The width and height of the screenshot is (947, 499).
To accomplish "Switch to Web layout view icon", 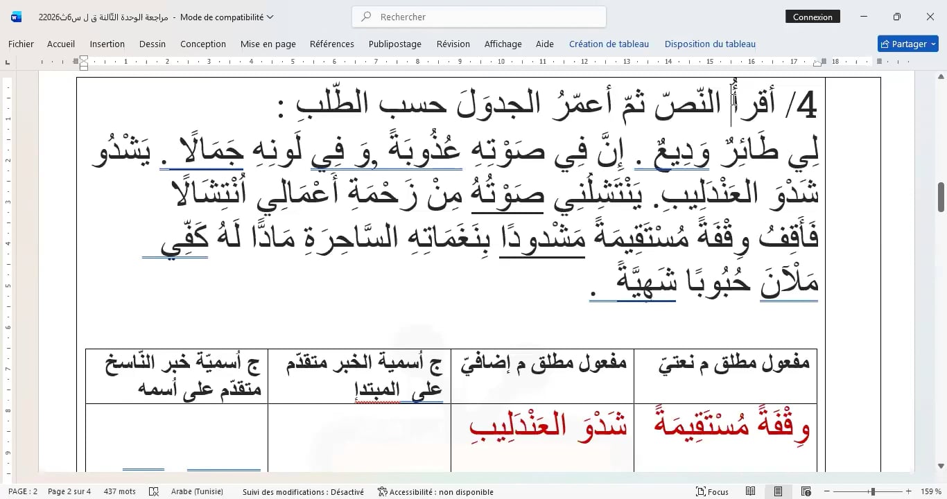I will (x=806, y=491).
